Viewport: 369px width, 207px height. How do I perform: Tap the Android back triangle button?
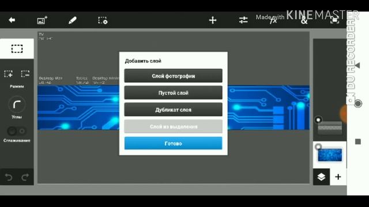pyautogui.click(x=357, y=66)
